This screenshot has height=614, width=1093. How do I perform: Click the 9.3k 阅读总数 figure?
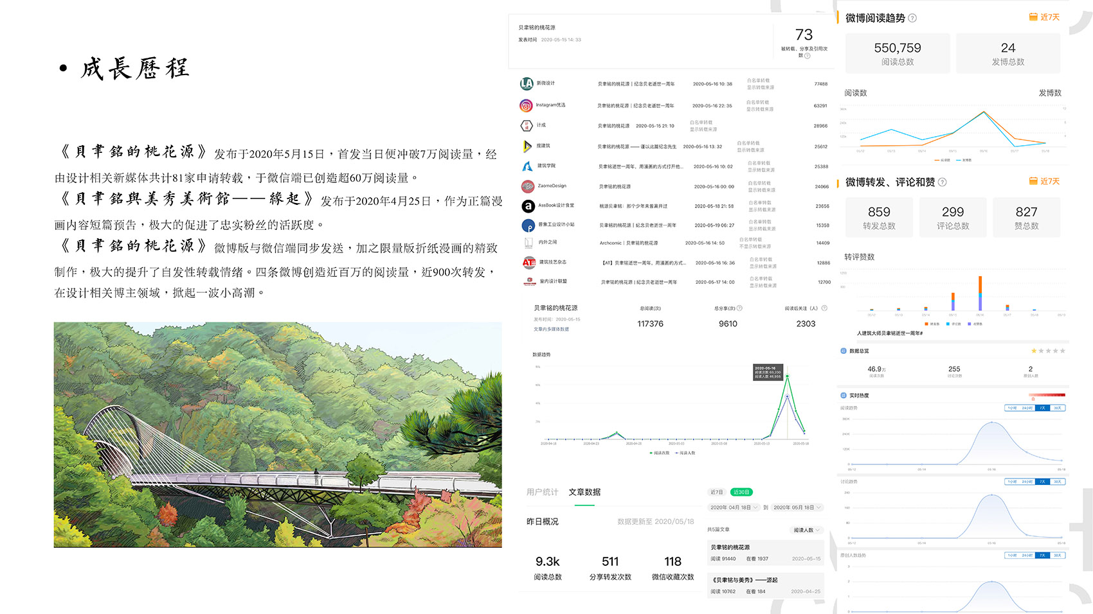(x=548, y=562)
